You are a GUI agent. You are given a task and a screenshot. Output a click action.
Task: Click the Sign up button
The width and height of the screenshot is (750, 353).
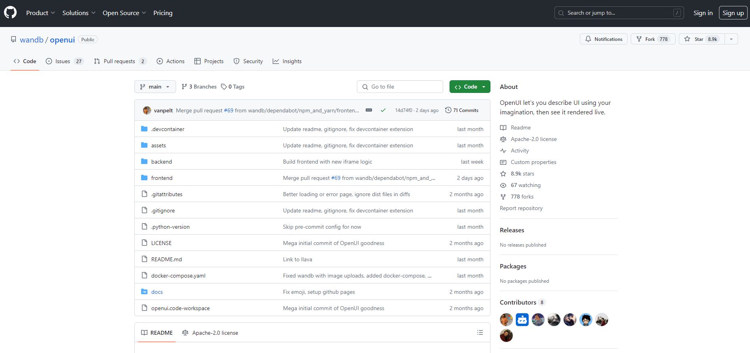pyautogui.click(x=733, y=13)
